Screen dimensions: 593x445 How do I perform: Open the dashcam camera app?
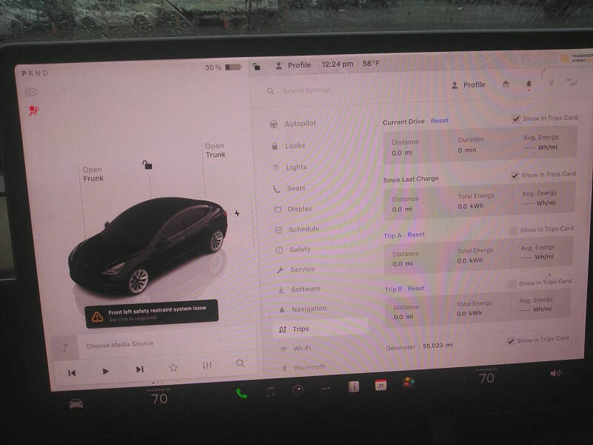tap(298, 389)
